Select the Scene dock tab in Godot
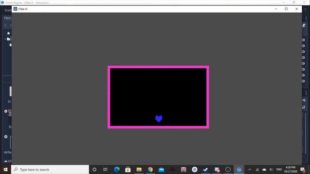This screenshot has width=310, height=174. pyautogui.click(x=8, y=10)
